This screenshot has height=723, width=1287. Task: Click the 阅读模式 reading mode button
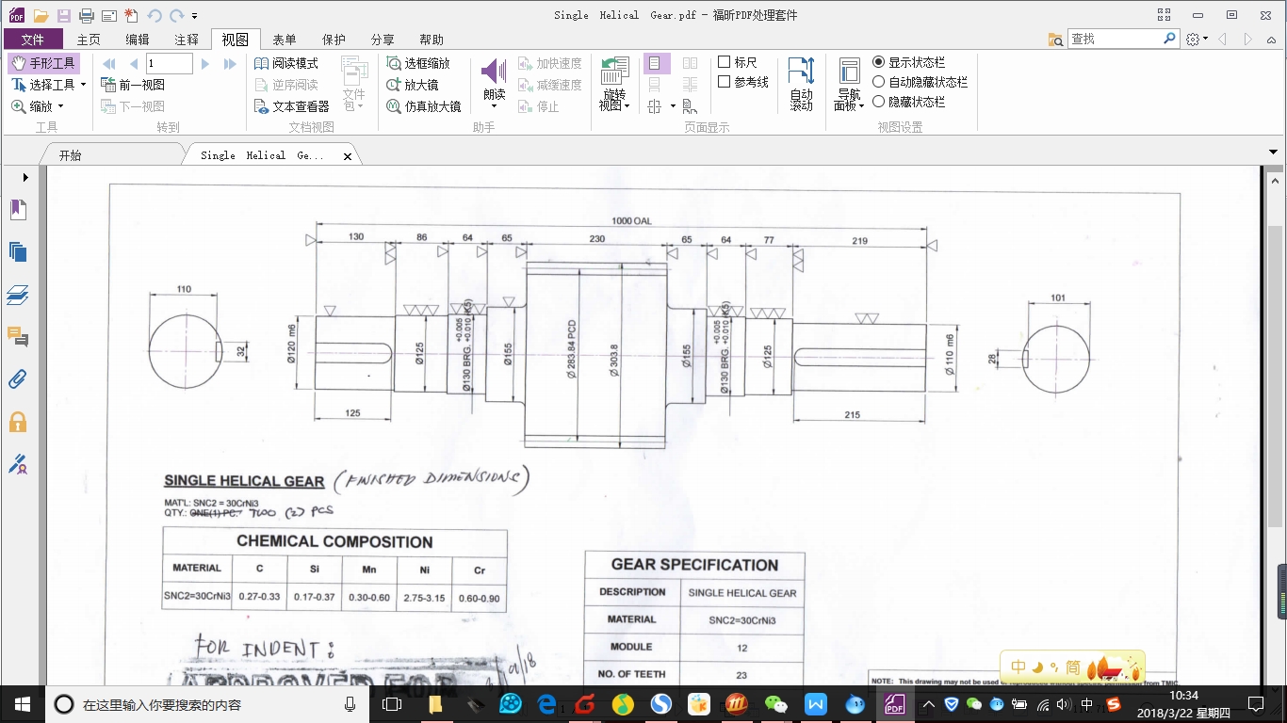coord(286,63)
